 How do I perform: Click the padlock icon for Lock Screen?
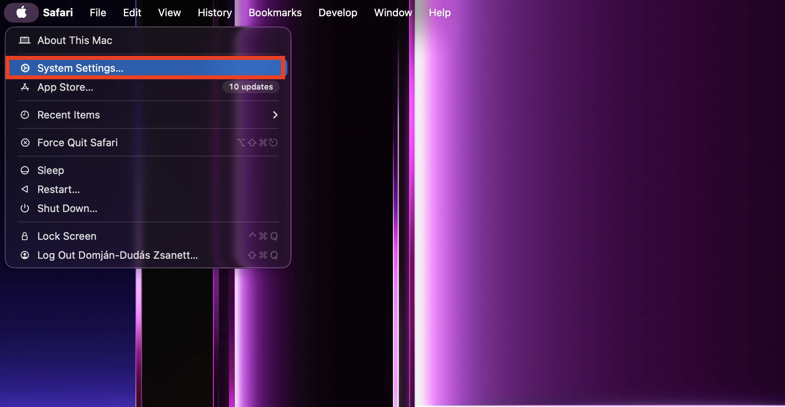tap(25, 236)
